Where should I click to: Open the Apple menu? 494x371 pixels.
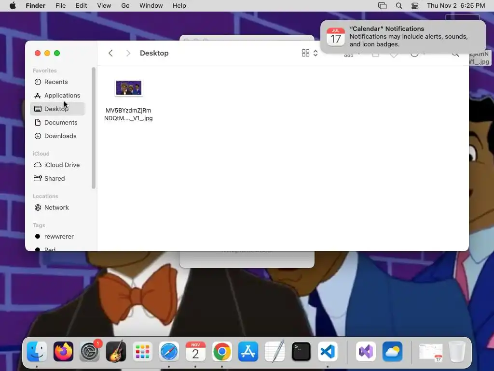[x=13, y=6]
